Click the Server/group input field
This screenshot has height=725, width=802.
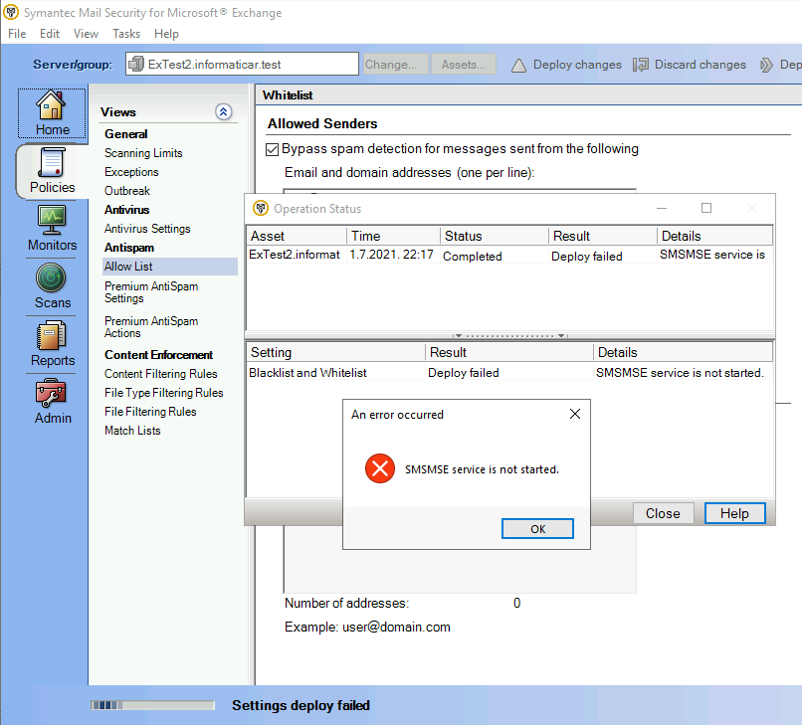(242, 64)
